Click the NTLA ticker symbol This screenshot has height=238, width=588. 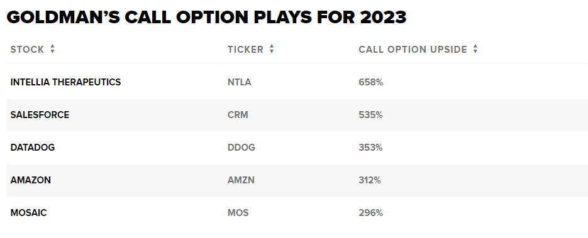239,82
